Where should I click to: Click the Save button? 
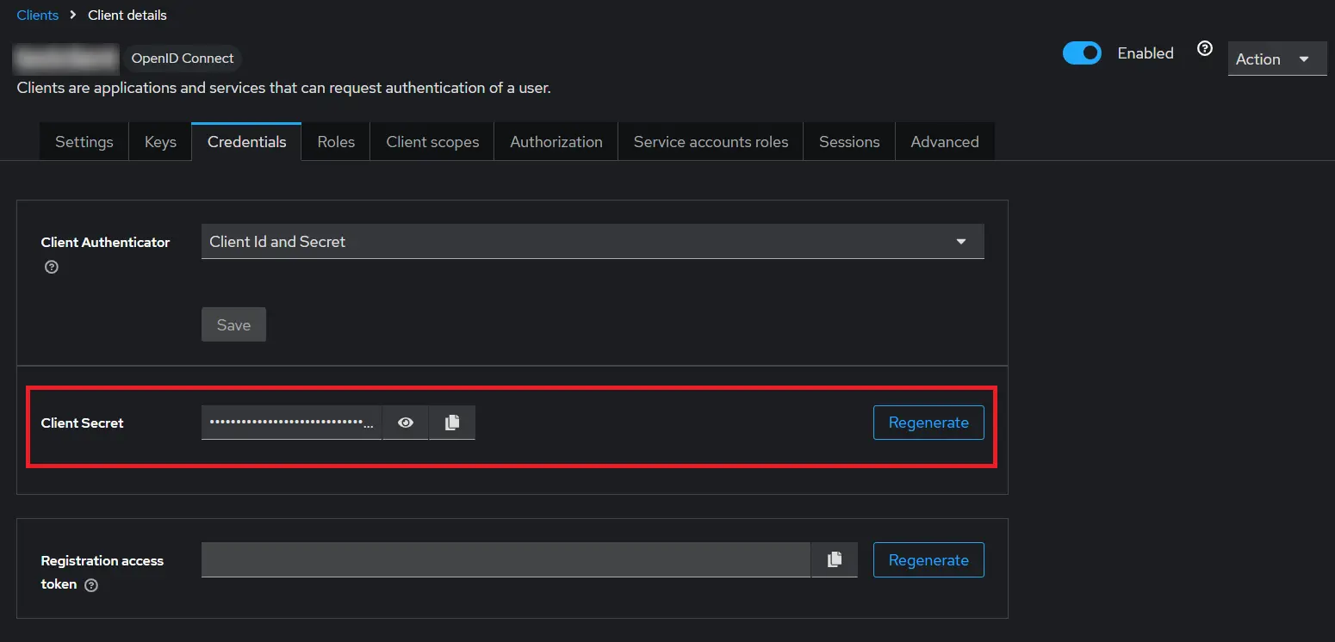click(x=233, y=325)
